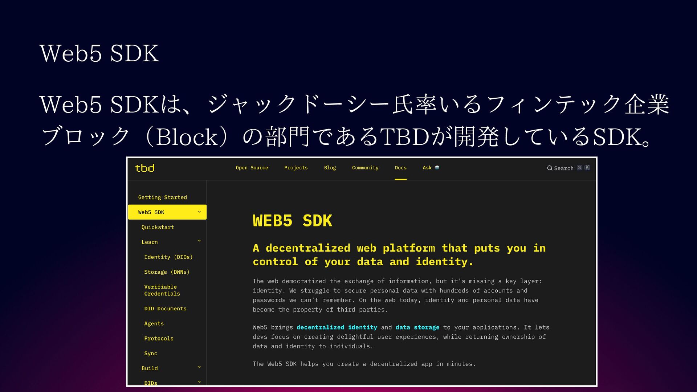This screenshot has height=392, width=697.
Task: Click the WEB5 SDK heading
Action: click(293, 221)
